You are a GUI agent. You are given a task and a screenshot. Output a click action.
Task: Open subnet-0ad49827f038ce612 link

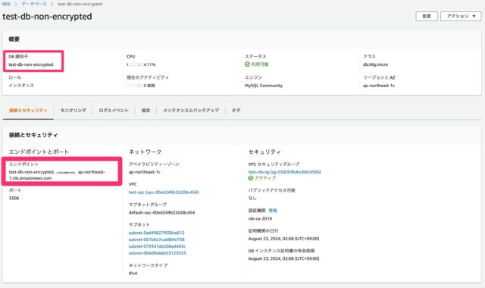click(157, 233)
